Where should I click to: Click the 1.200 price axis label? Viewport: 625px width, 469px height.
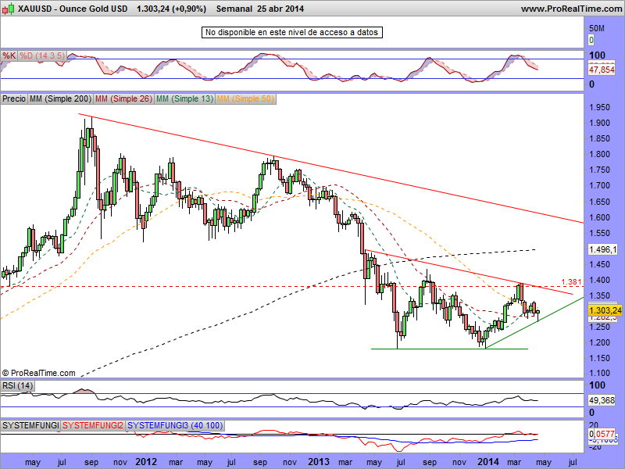[x=599, y=342]
